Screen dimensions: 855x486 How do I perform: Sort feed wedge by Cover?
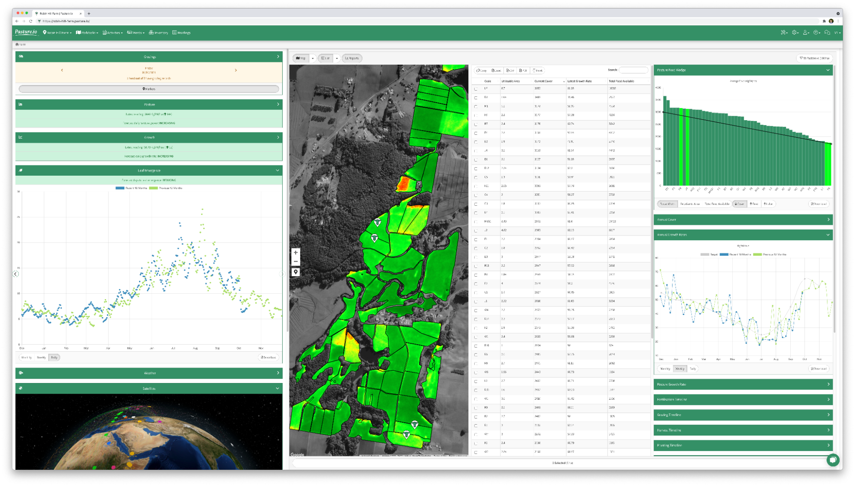pyautogui.click(x=740, y=204)
